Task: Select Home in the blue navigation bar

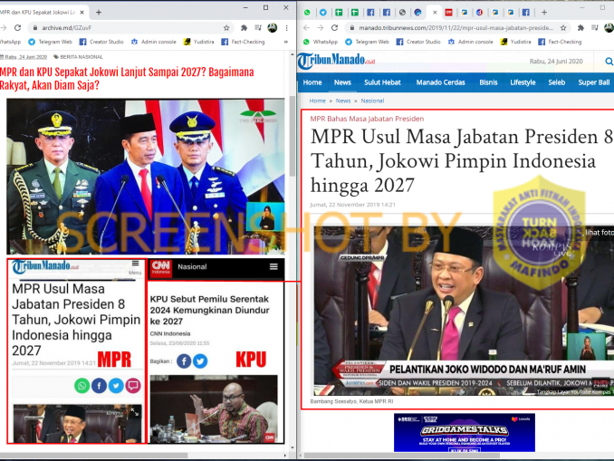Action: click(312, 82)
